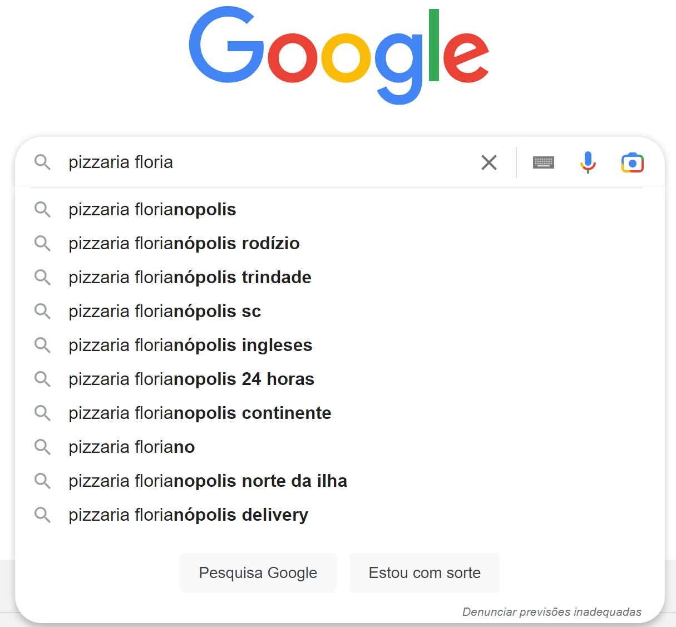Open Google Lens camera search
The image size is (676, 627).
click(x=632, y=162)
